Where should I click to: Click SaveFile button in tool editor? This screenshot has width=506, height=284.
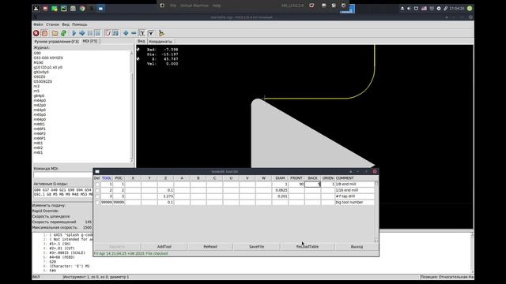(256, 247)
